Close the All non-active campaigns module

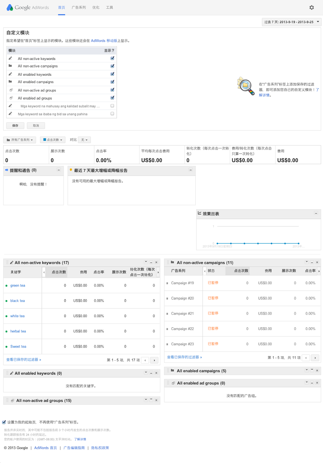click(x=317, y=262)
